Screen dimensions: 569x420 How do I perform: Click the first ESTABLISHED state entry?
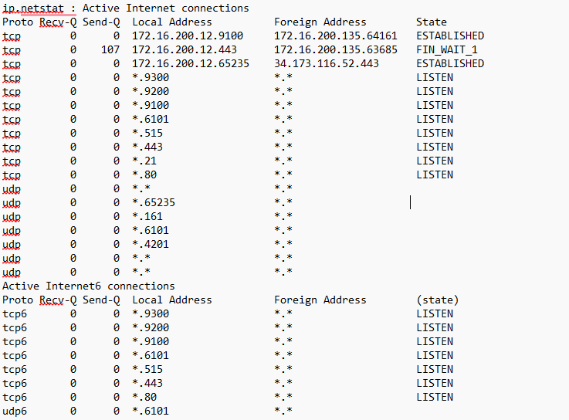tap(450, 36)
